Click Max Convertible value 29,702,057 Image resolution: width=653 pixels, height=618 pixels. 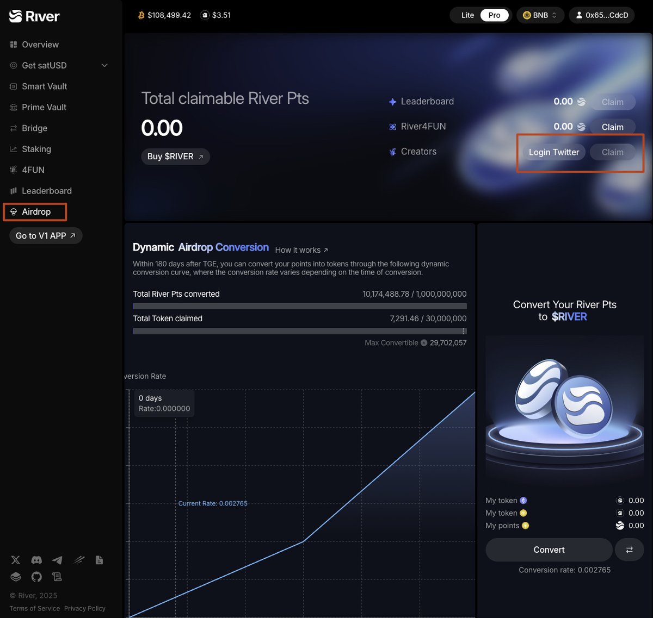click(448, 343)
